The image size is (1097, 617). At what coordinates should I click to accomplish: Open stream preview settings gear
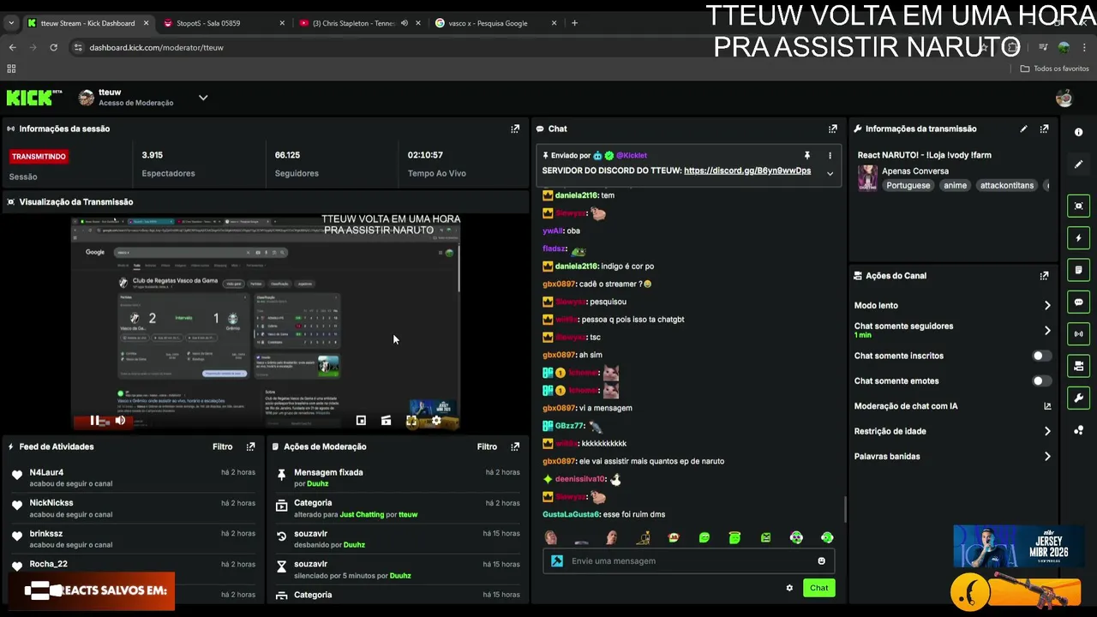[436, 420]
